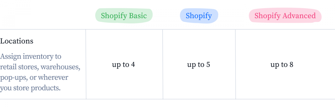
Task: Click the Locations feature heading
Action: click(17, 41)
